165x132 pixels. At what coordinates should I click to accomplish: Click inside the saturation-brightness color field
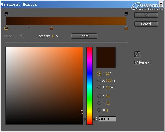pos(44,86)
